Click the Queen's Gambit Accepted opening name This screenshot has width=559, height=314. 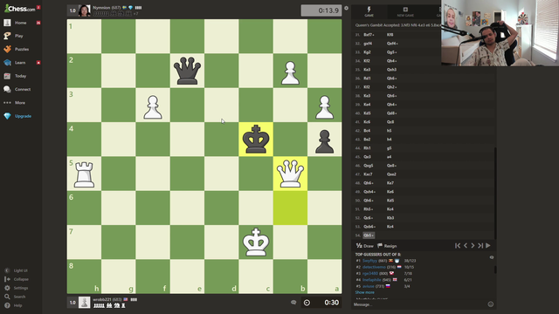pyautogui.click(x=398, y=25)
